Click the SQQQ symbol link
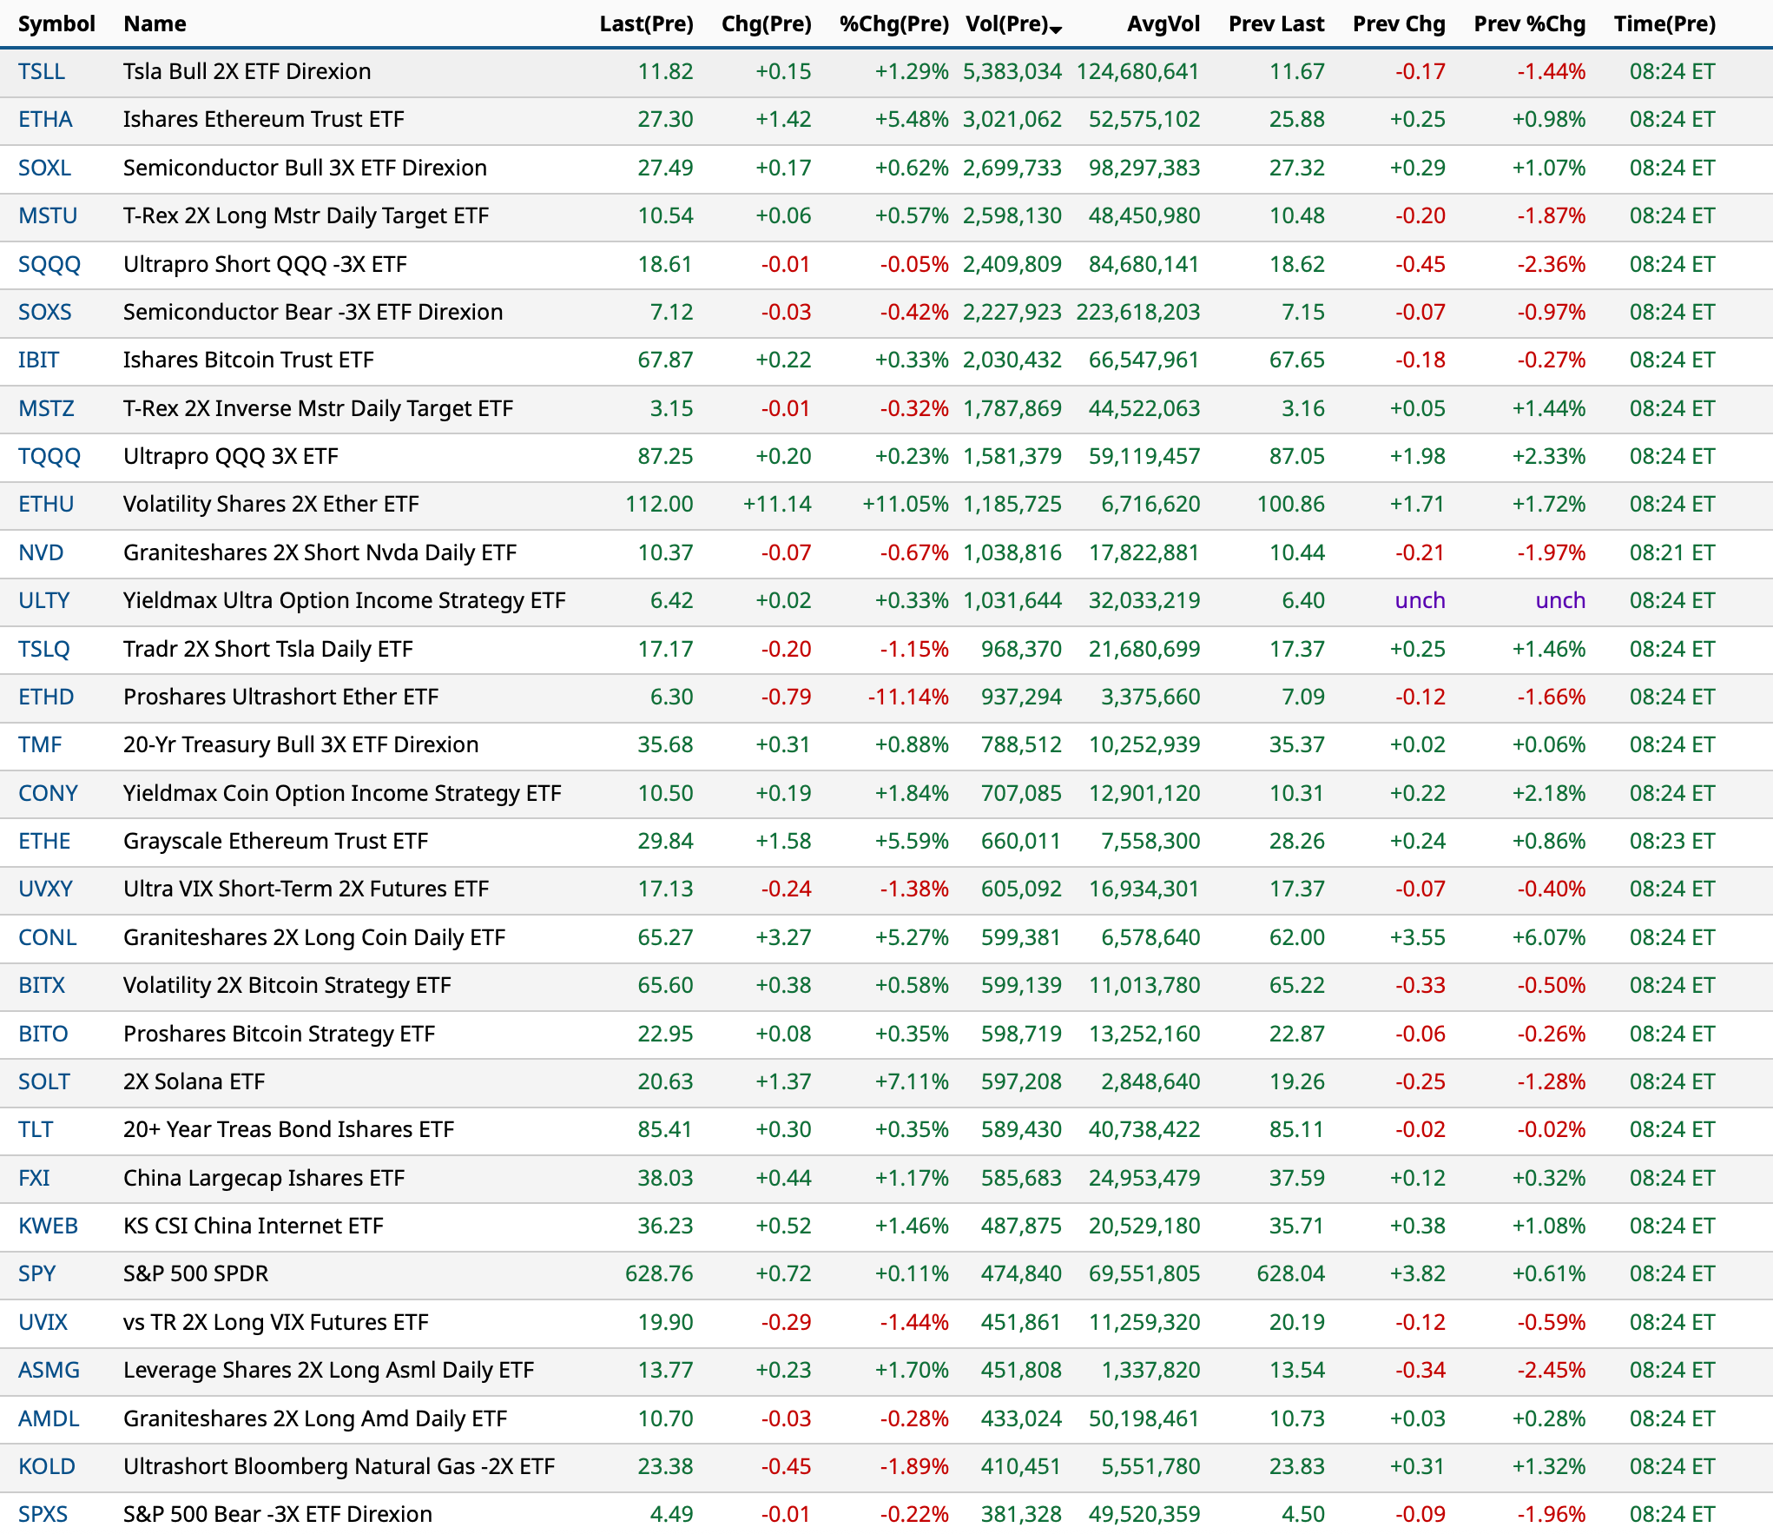Viewport: 1773px width, 1534px height. tap(49, 264)
